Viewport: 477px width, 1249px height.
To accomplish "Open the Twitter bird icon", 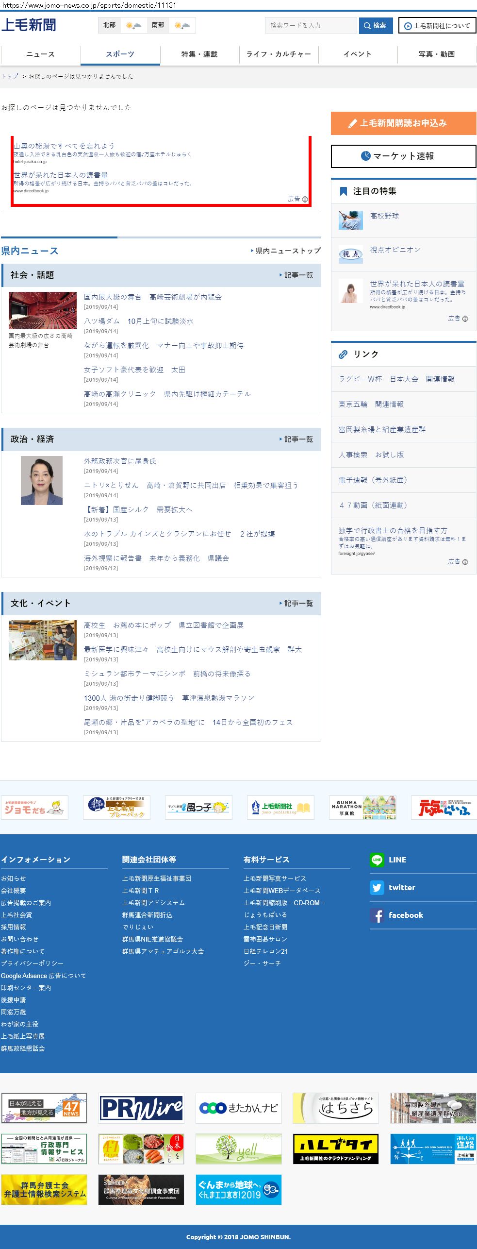I will pos(377,887).
